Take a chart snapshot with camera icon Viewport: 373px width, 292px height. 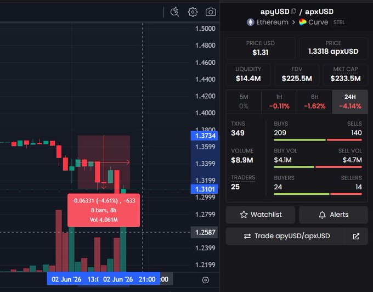click(x=211, y=12)
